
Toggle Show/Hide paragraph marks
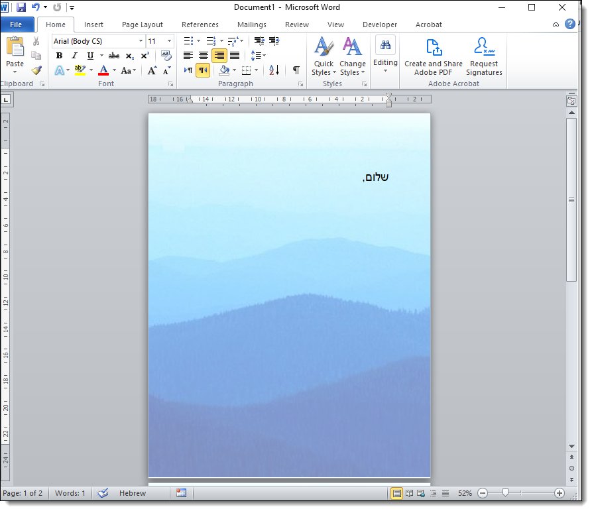[x=296, y=70]
